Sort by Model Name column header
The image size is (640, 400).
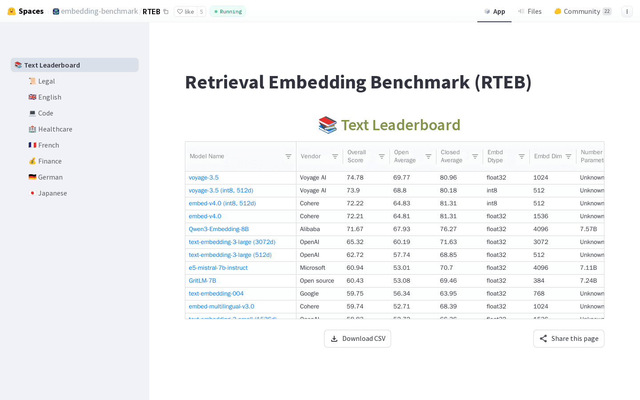point(207,156)
